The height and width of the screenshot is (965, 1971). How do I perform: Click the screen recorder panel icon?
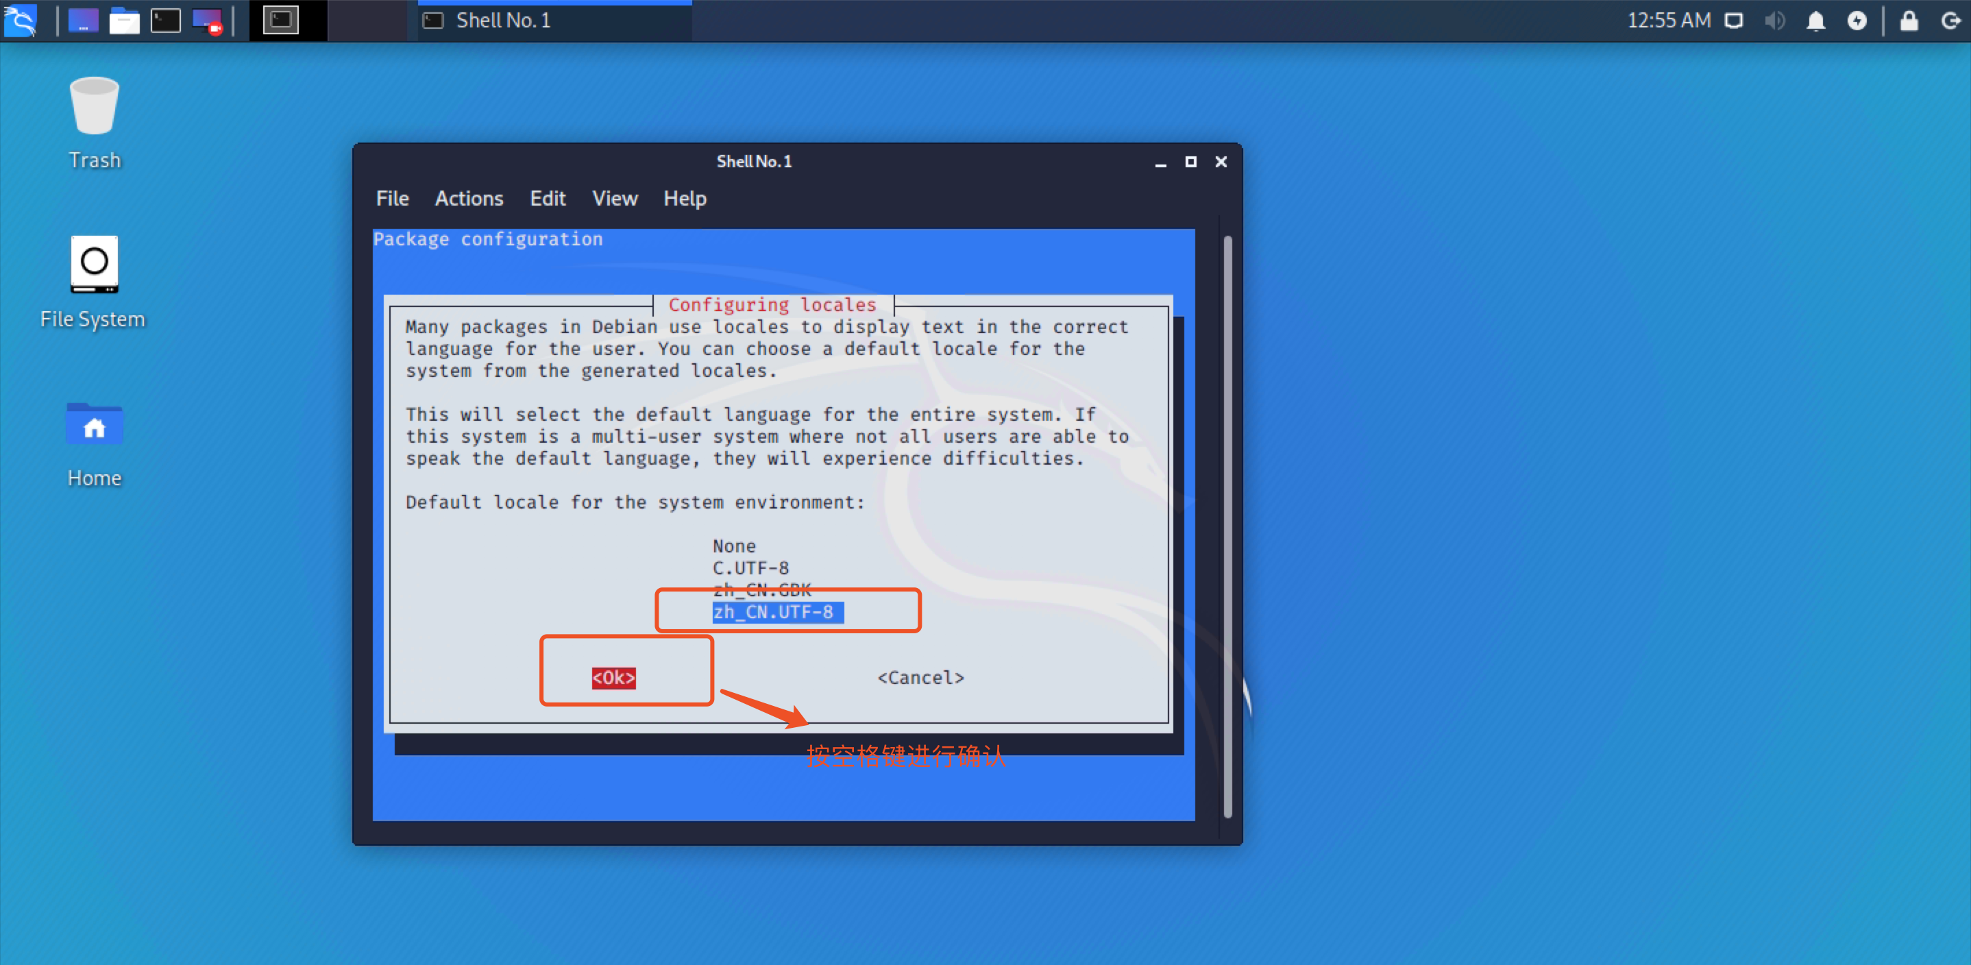[206, 20]
